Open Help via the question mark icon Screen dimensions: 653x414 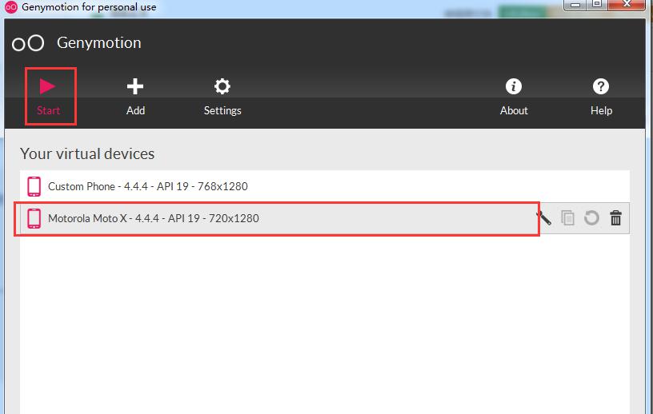point(600,86)
